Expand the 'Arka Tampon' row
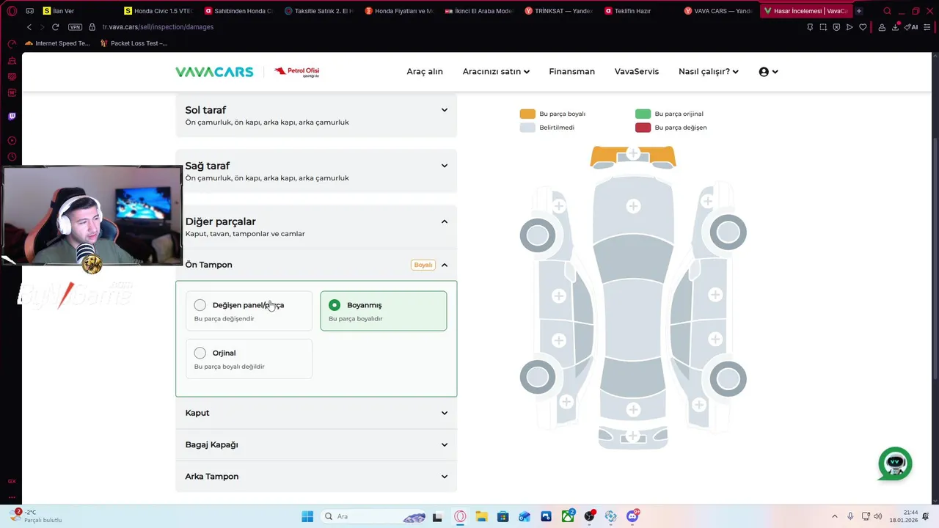Image resolution: width=939 pixels, height=528 pixels. click(x=316, y=477)
